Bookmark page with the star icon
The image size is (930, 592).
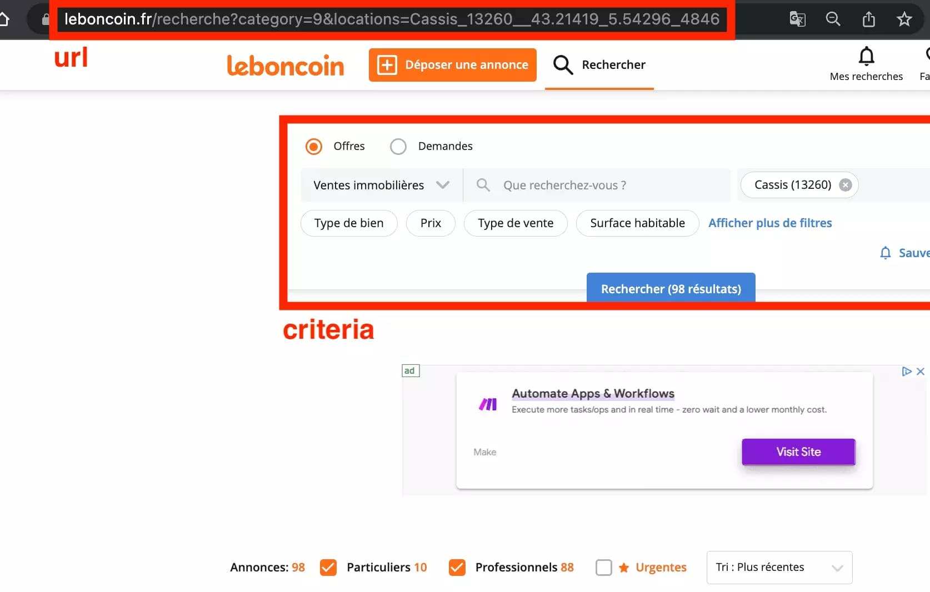[x=904, y=19]
